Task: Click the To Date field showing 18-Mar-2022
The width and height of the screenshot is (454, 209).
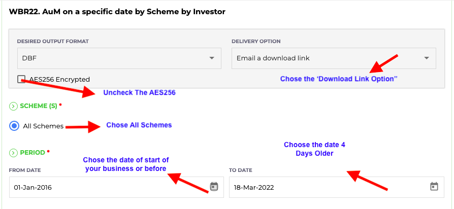Action: pos(337,187)
